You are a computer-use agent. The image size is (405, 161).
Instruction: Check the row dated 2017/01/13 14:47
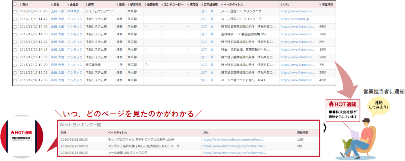click(15, 19)
